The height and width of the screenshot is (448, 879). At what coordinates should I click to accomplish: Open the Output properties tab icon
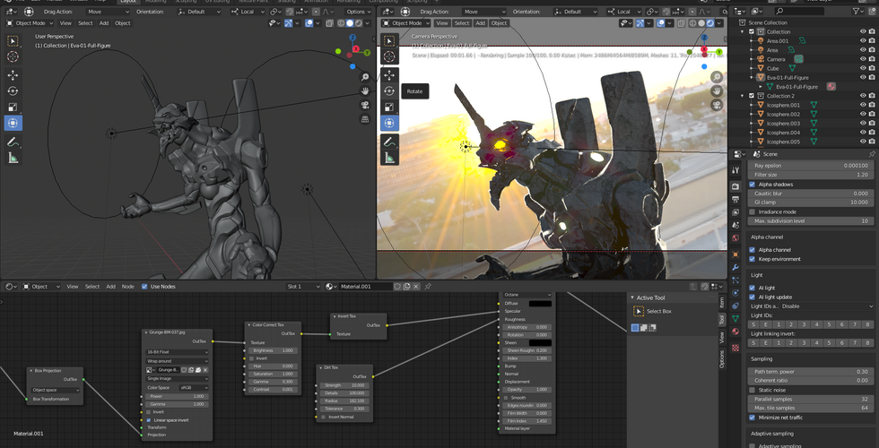tap(735, 199)
